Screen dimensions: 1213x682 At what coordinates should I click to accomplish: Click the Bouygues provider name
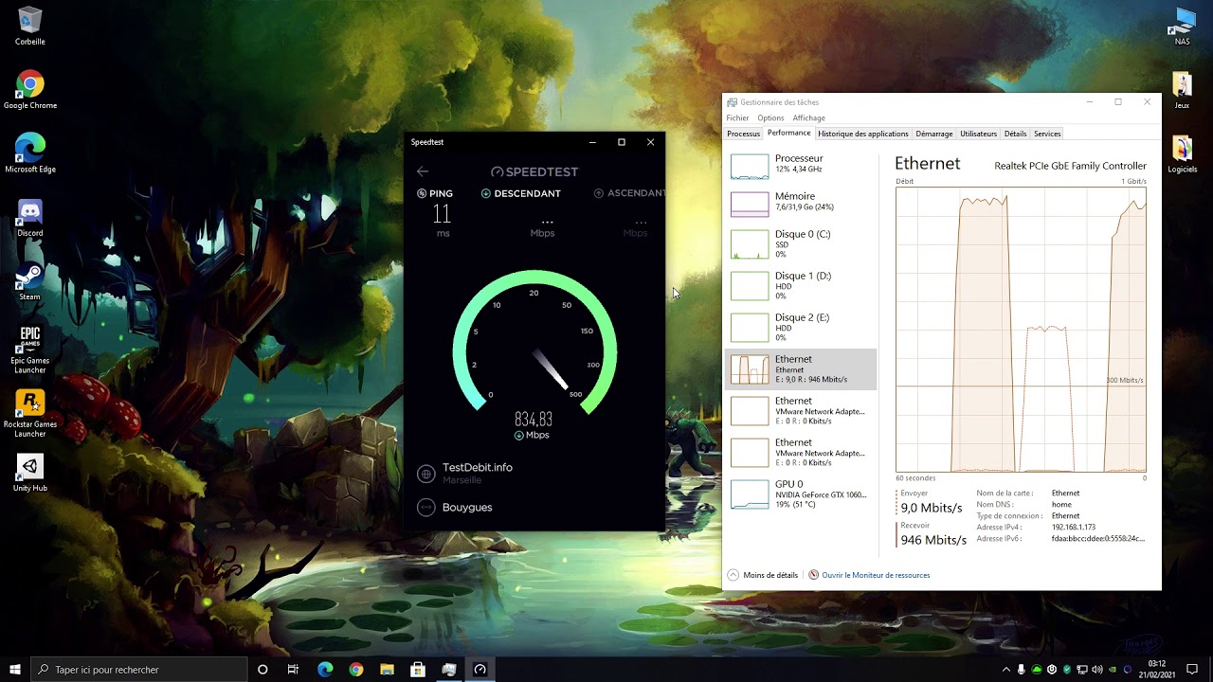[467, 508]
